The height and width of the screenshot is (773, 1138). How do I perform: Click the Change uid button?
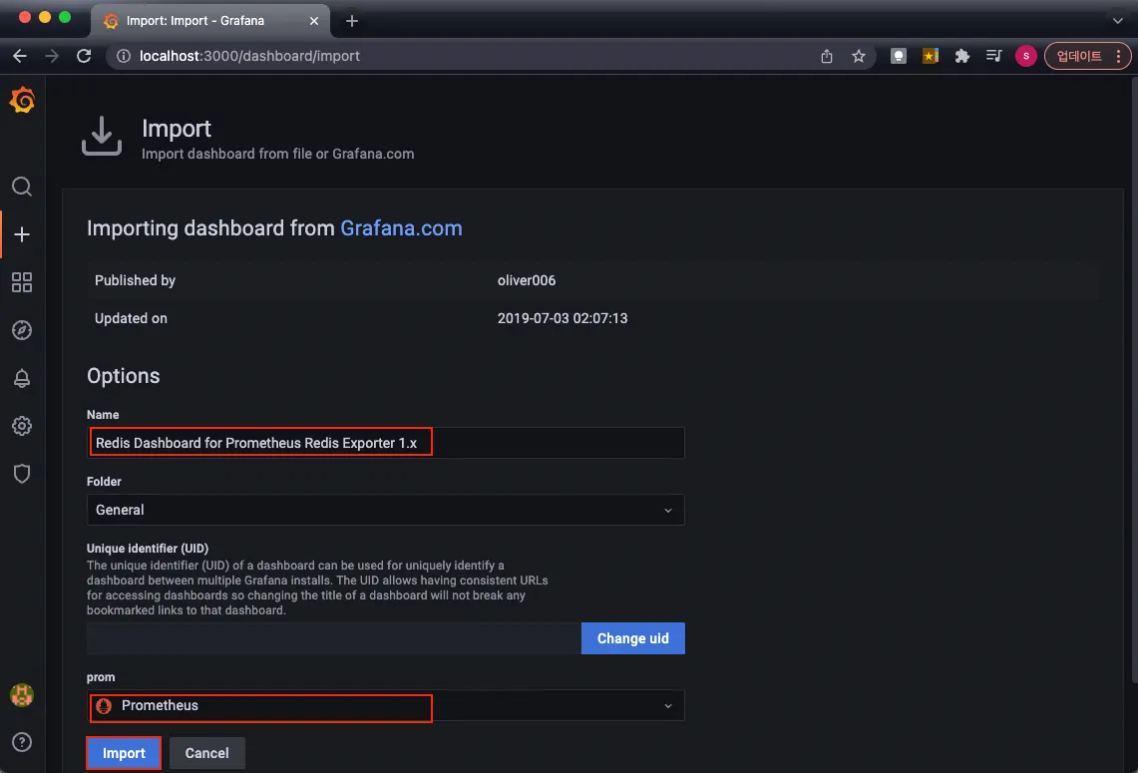click(633, 638)
